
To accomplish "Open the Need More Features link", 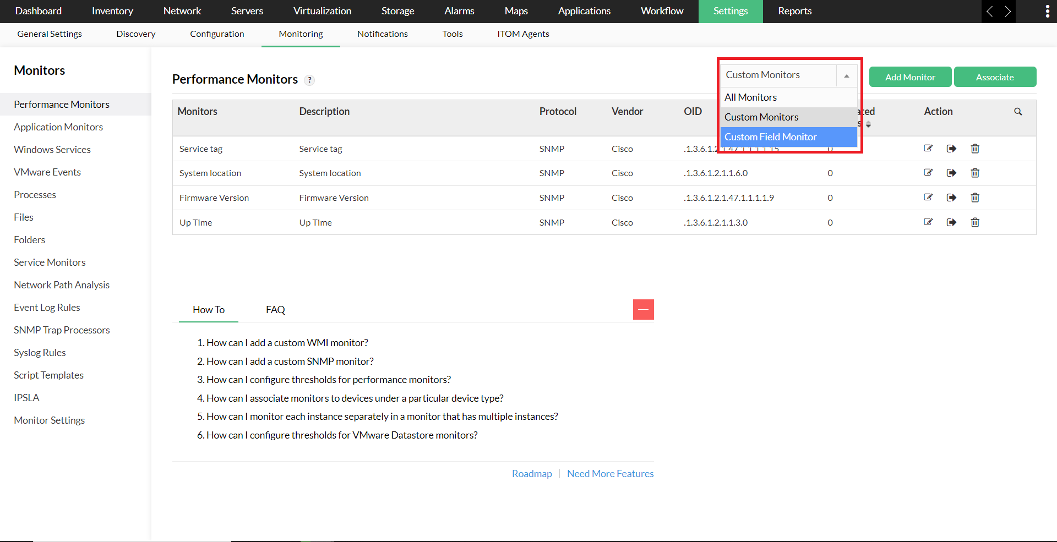I will pyautogui.click(x=610, y=473).
